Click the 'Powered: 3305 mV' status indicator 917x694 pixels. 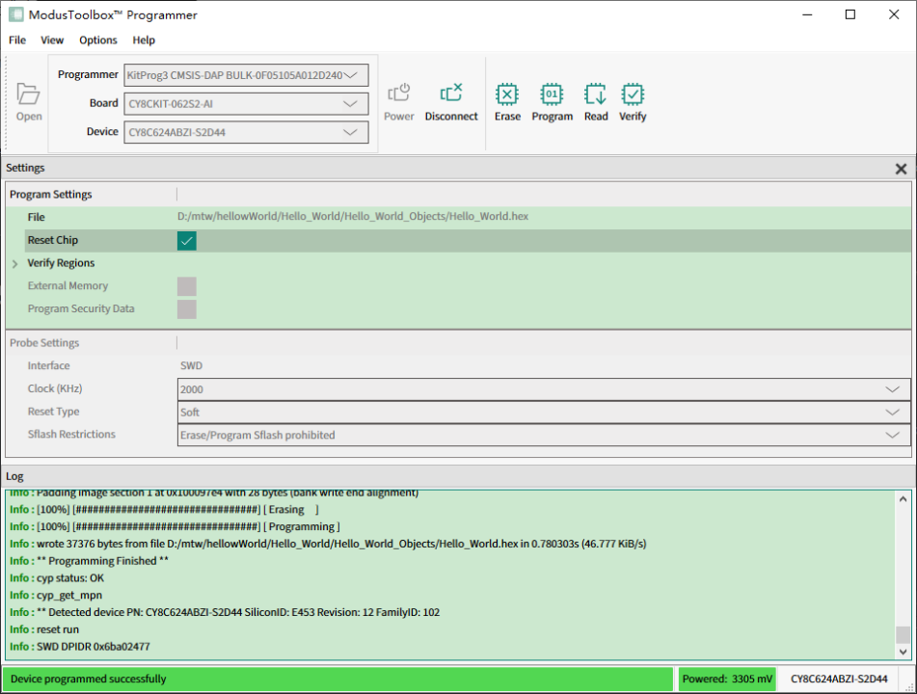(727, 679)
